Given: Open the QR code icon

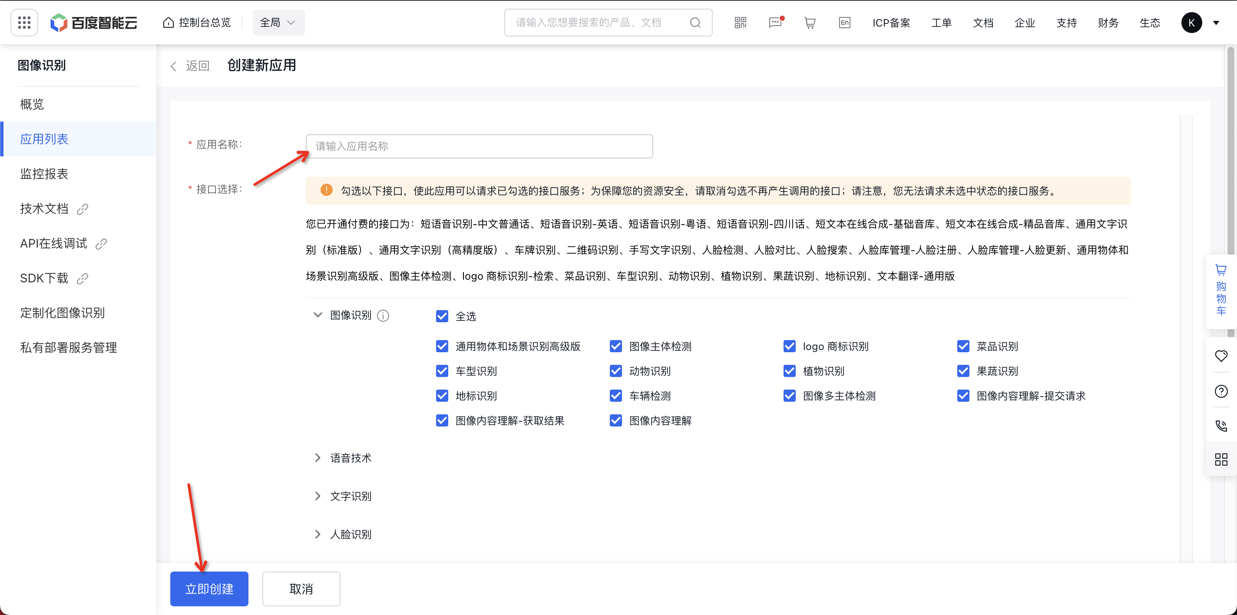Looking at the screenshot, I should tap(740, 23).
